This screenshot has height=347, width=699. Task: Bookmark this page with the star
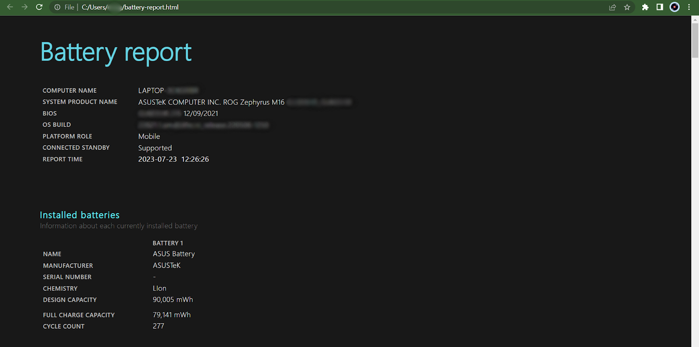point(627,7)
